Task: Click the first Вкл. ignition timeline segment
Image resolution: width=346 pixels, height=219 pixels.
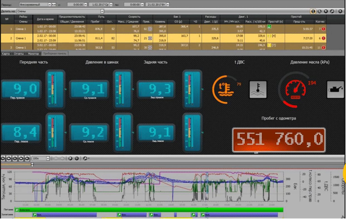Action: [x=65, y=215]
